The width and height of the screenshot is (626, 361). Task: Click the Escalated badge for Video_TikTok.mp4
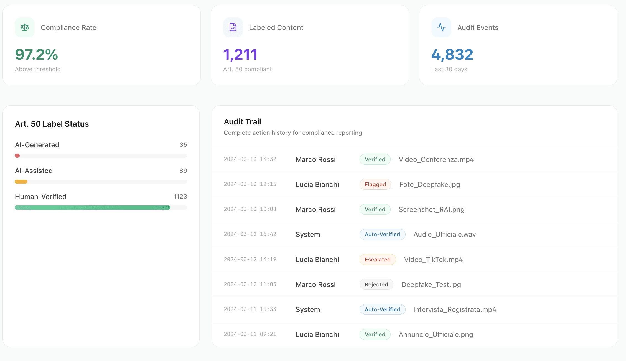377,259
